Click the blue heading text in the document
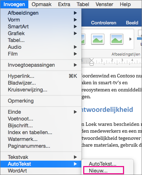This screenshot has height=175, width=142. (107, 109)
